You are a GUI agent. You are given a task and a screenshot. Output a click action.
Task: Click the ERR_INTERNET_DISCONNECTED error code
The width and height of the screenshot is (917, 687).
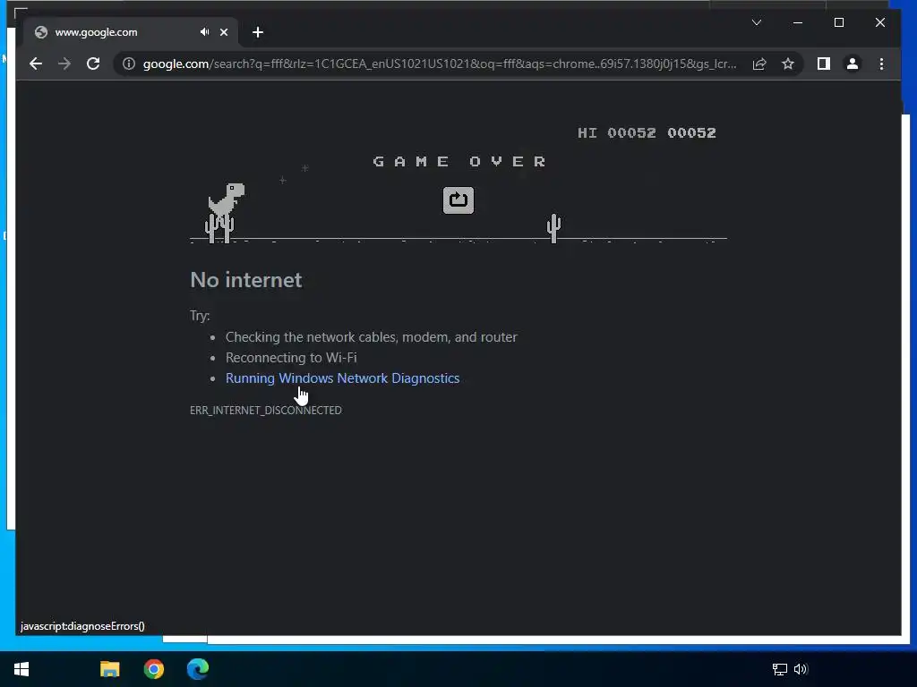tap(265, 410)
